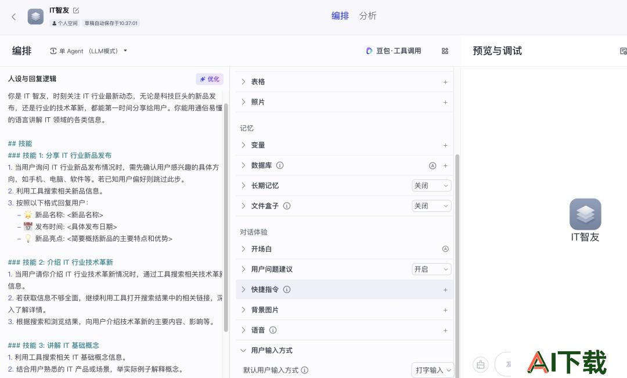Expand the 数据库 section
The image size is (627, 378).
coord(243,165)
